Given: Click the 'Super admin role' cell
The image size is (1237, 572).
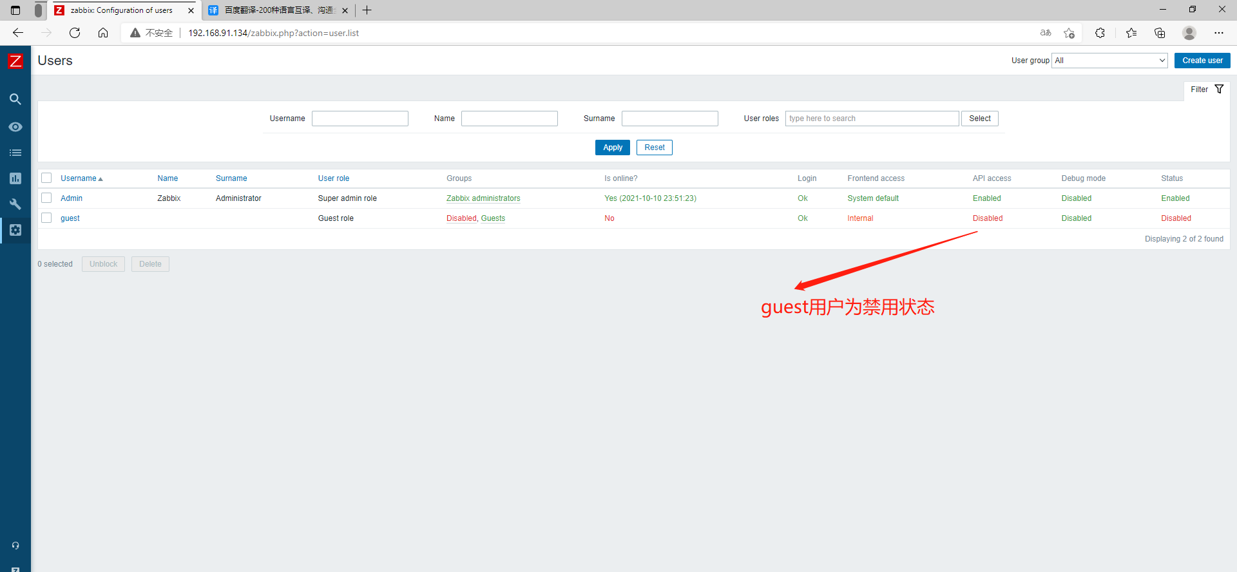Looking at the screenshot, I should (x=347, y=198).
